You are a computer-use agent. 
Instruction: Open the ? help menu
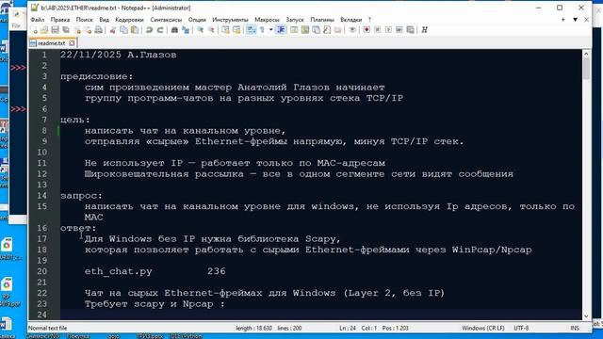point(369,20)
